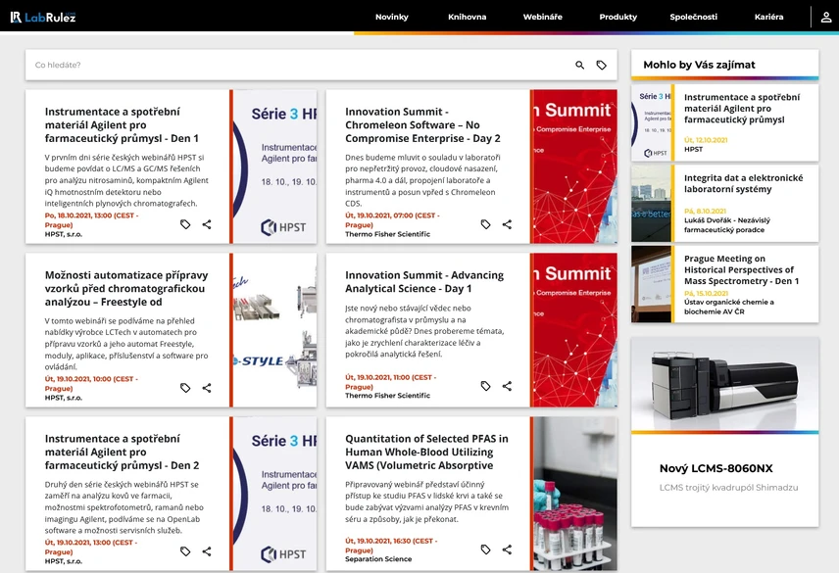Screen dimensions: 839x573
Task: Open the Novinky menu
Action: coord(392,17)
